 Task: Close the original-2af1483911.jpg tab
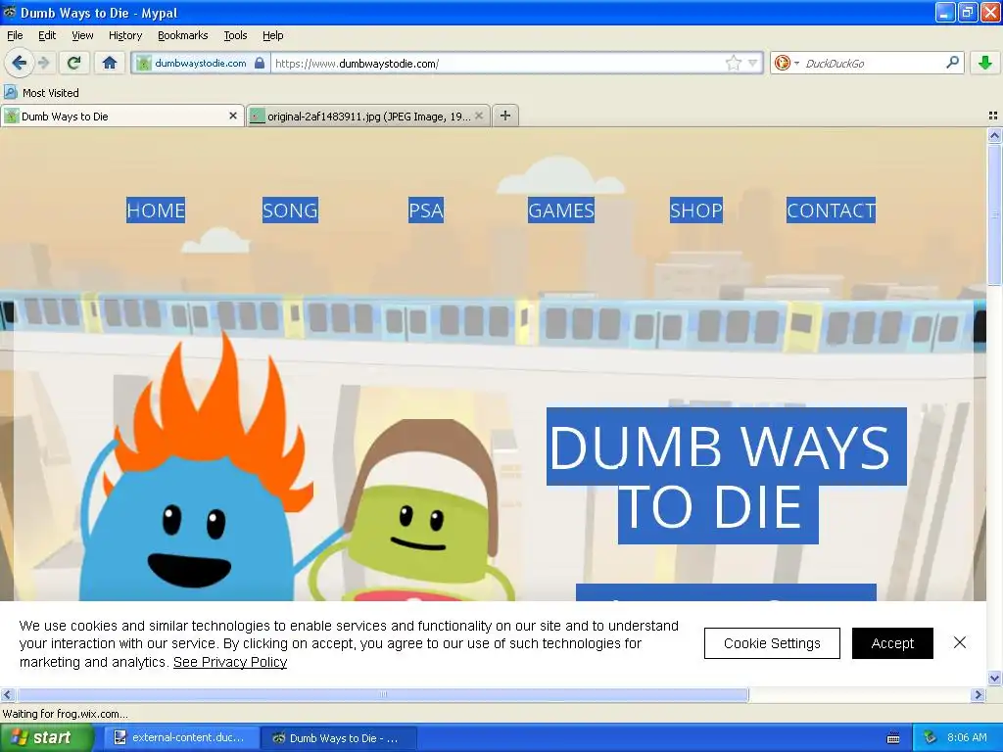pos(478,116)
